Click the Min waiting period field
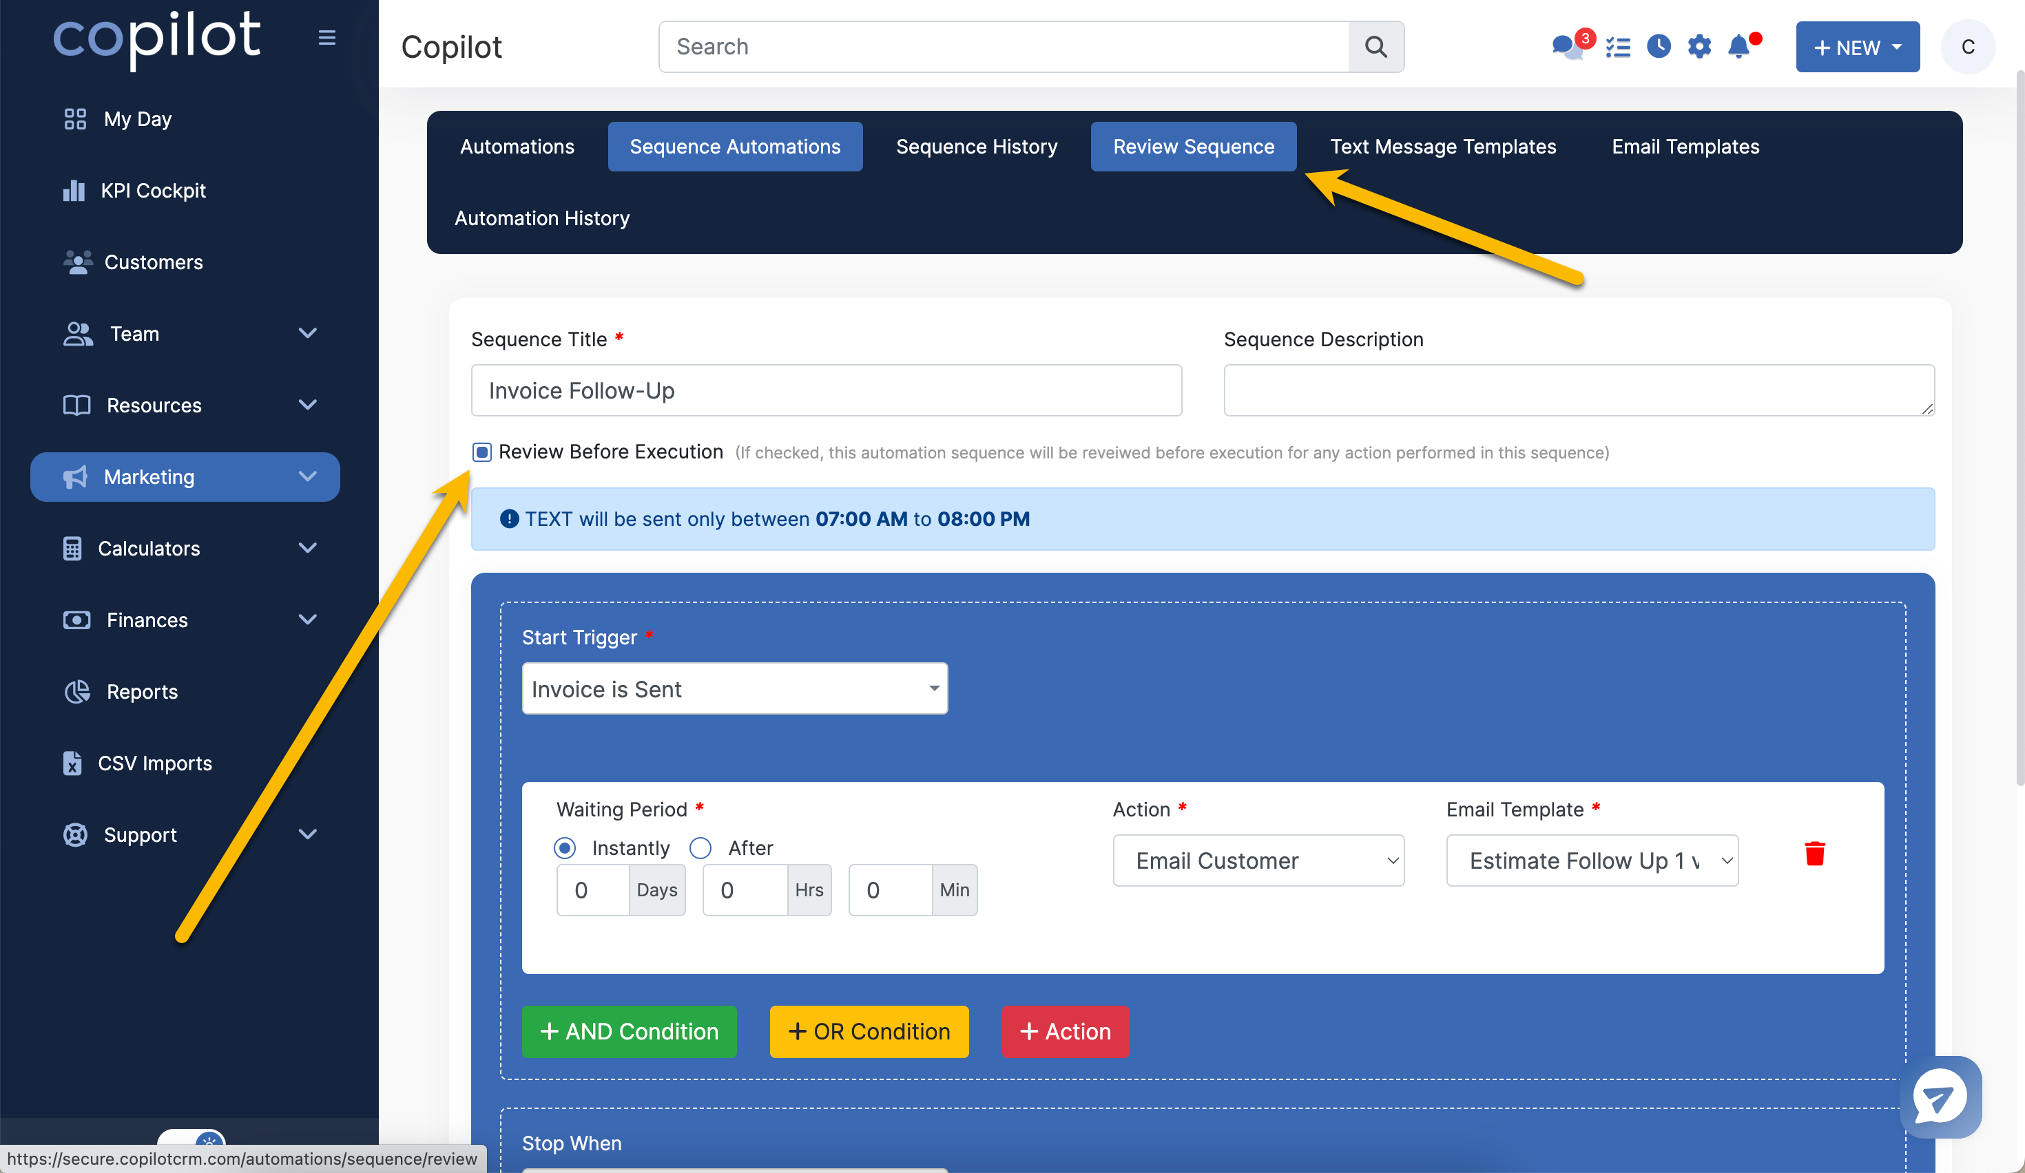The width and height of the screenshot is (2025, 1173). tap(891, 889)
